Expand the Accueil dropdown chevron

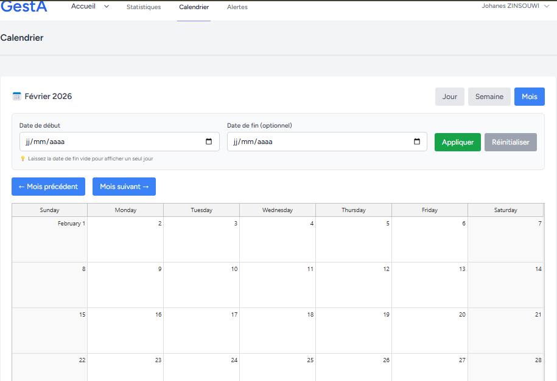107,7
